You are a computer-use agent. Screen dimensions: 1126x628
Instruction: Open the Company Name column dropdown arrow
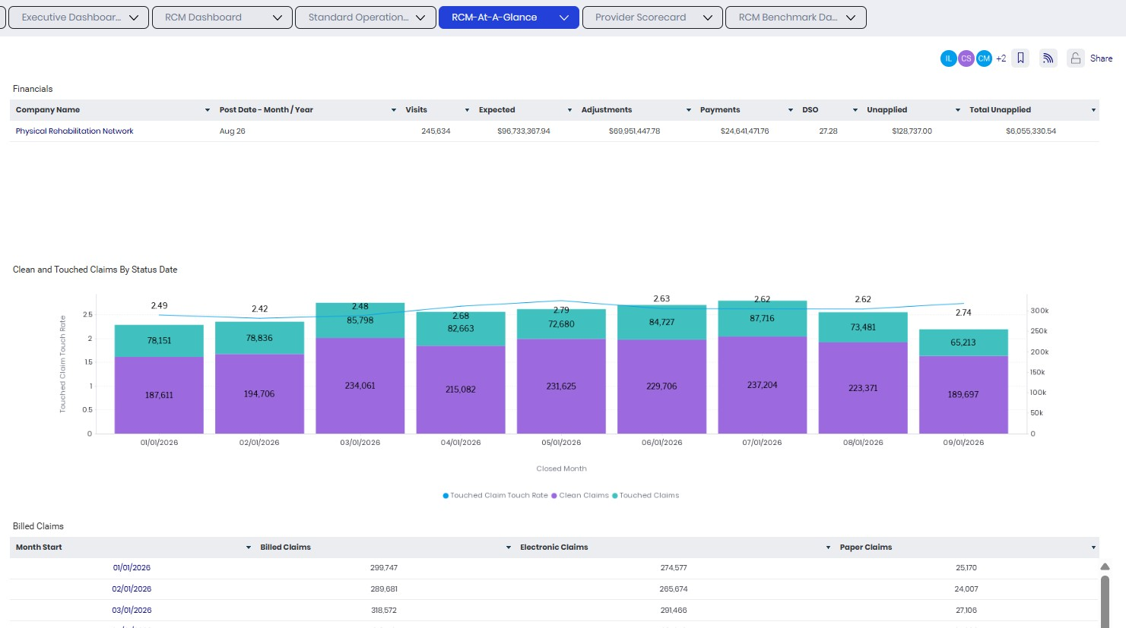pyautogui.click(x=207, y=110)
